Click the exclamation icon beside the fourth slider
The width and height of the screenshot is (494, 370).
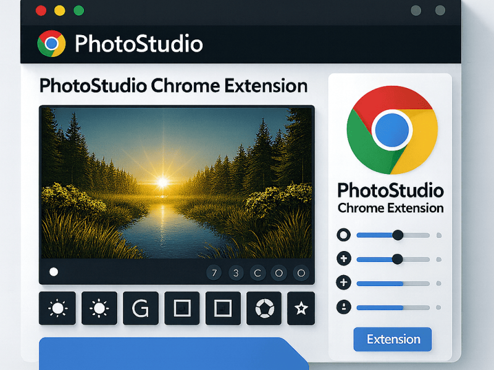pyautogui.click(x=344, y=306)
